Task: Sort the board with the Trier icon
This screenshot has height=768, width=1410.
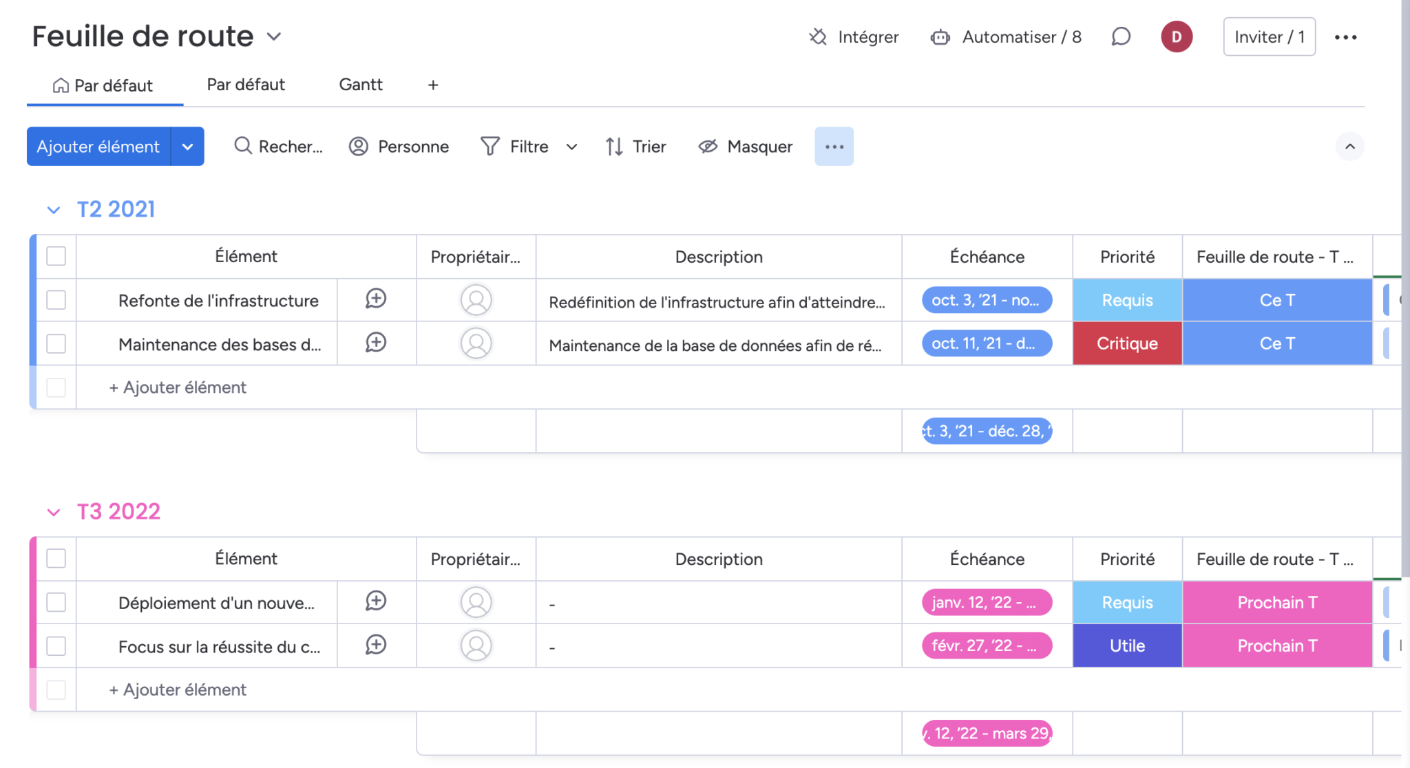Action: click(x=613, y=146)
